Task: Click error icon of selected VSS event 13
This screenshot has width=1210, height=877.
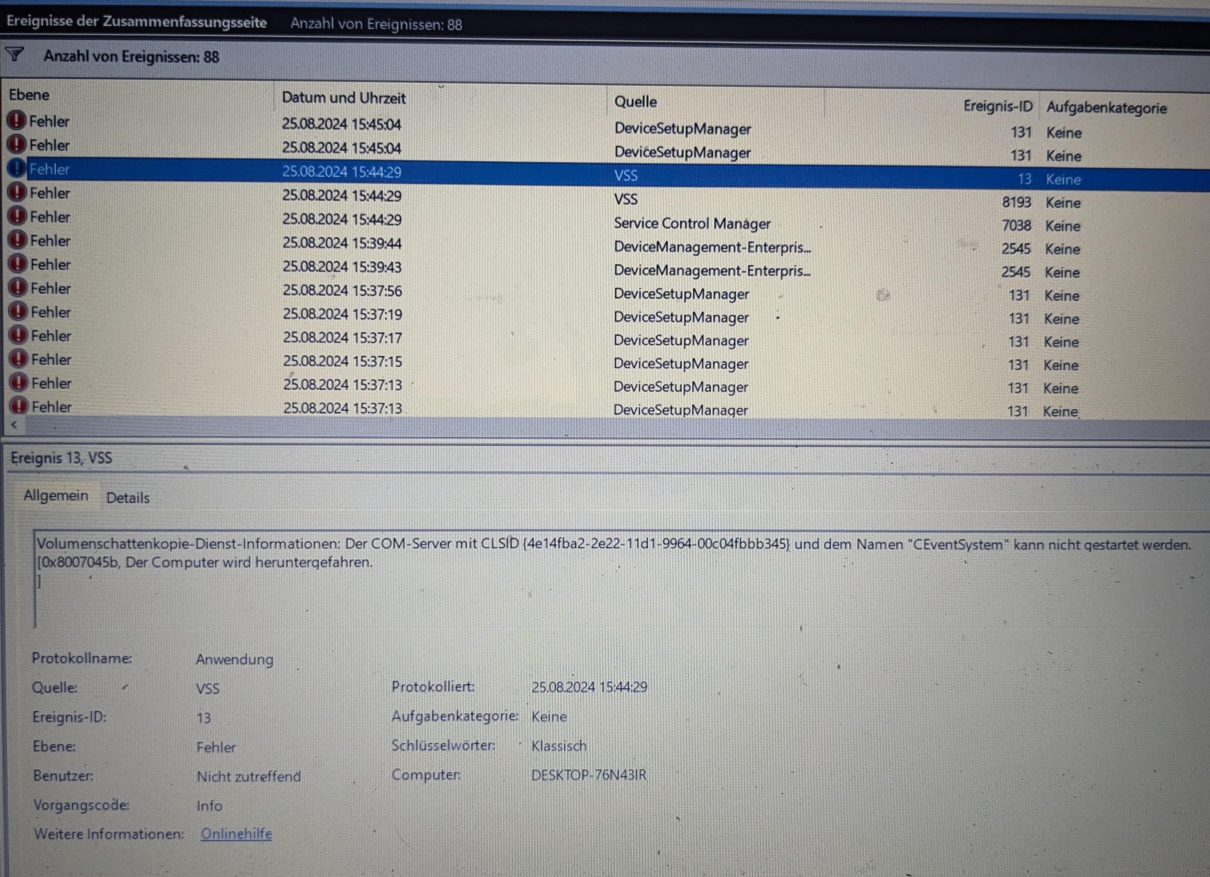Action: click(x=17, y=168)
